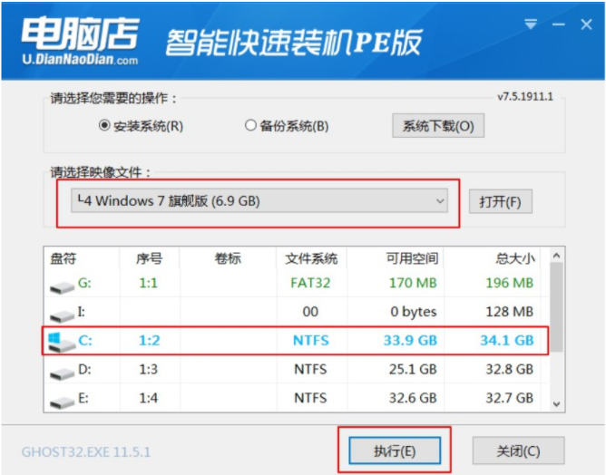Click the drive icon for I:

coord(62,315)
